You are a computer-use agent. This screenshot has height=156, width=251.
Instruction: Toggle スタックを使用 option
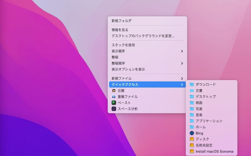click(123, 45)
